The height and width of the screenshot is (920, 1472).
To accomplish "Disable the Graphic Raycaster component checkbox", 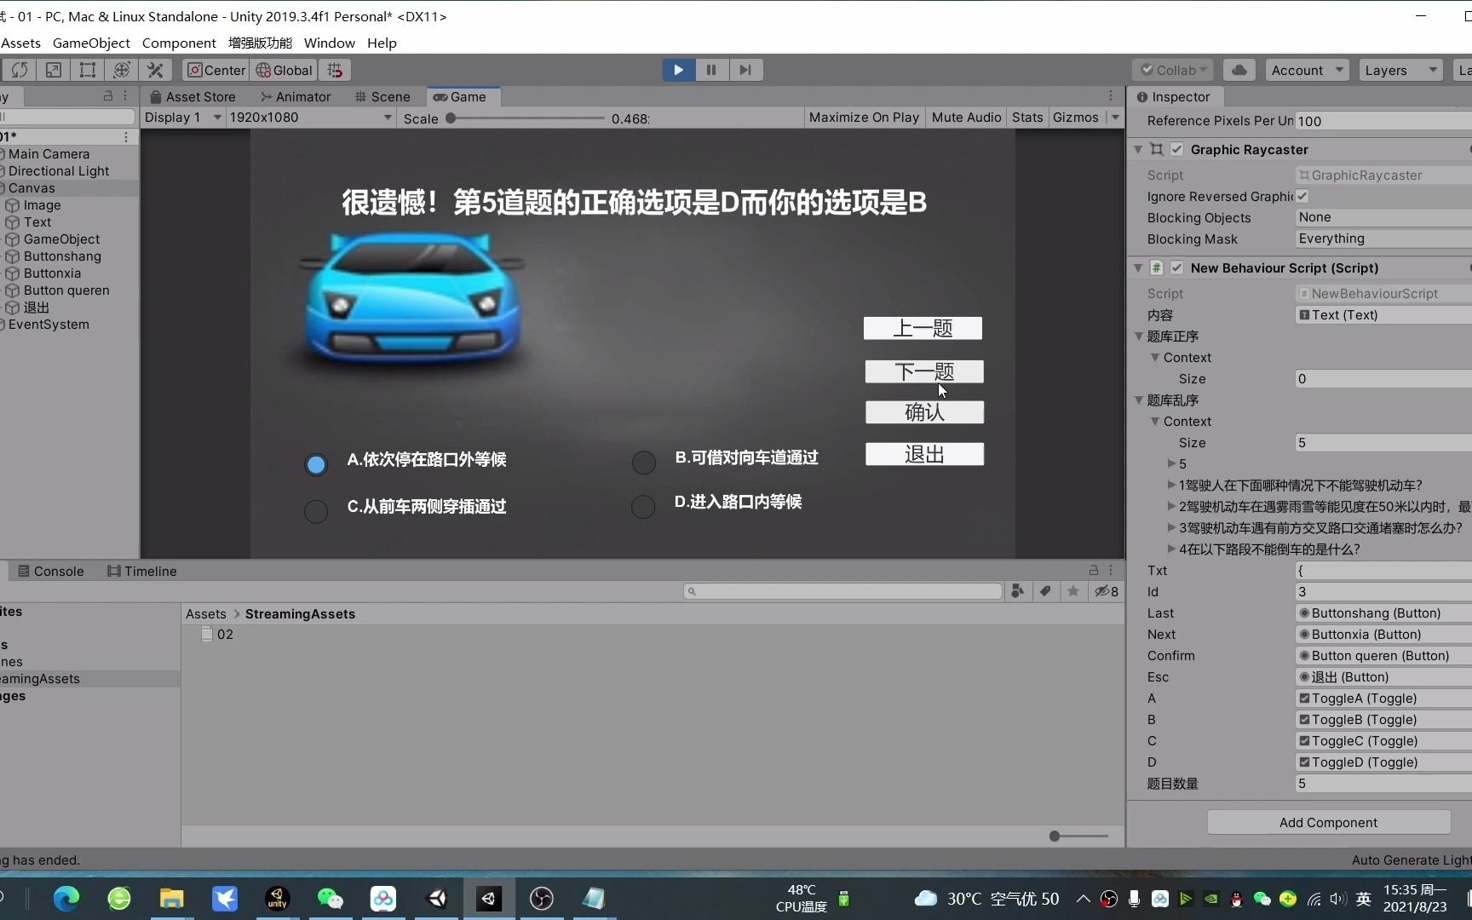I will pos(1177,149).
